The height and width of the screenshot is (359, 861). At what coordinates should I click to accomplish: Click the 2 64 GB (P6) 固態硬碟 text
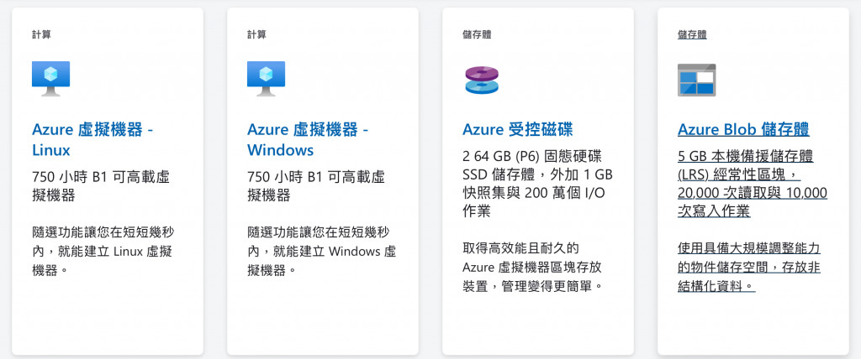[537, 185]
